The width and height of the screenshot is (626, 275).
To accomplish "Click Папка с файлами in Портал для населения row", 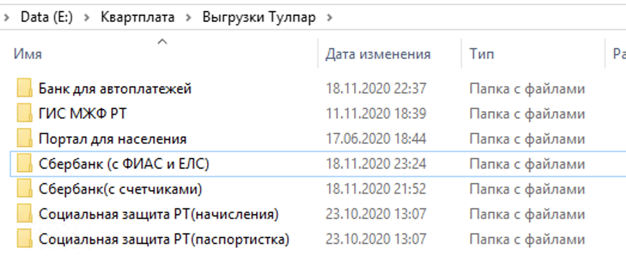I will 527,139.
